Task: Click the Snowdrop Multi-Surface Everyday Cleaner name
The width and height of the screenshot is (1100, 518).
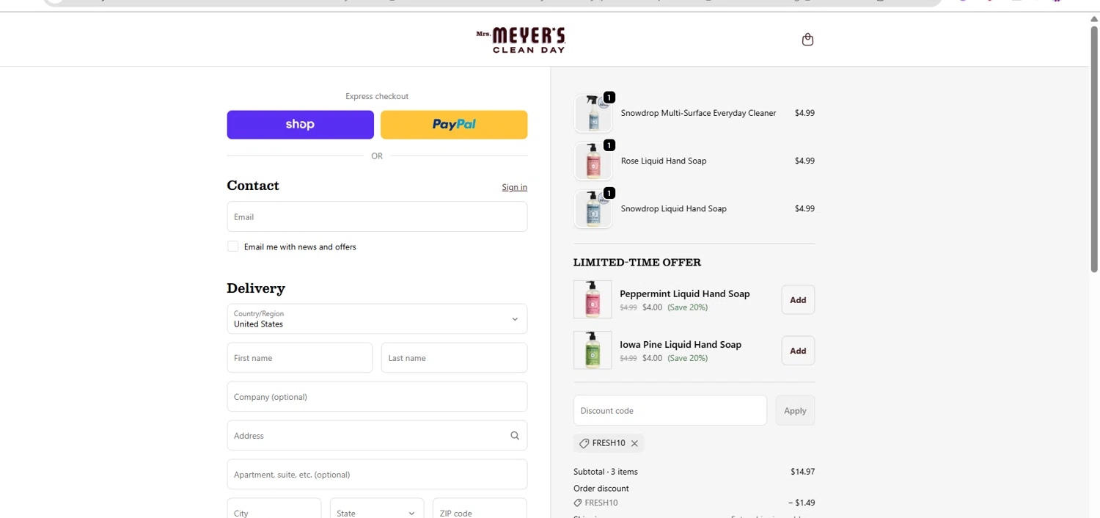Action: pyautogui.click(x=698, y=113)
